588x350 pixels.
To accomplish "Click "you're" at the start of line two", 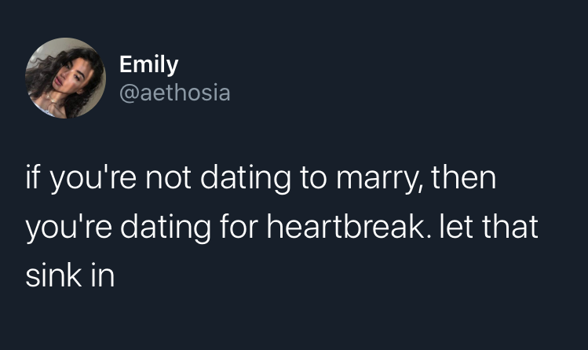I will click(x=71, y=228).
